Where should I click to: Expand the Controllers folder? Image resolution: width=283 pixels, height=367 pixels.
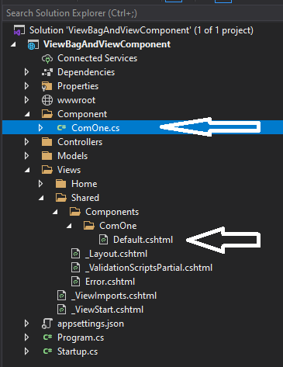coord(26,142)
